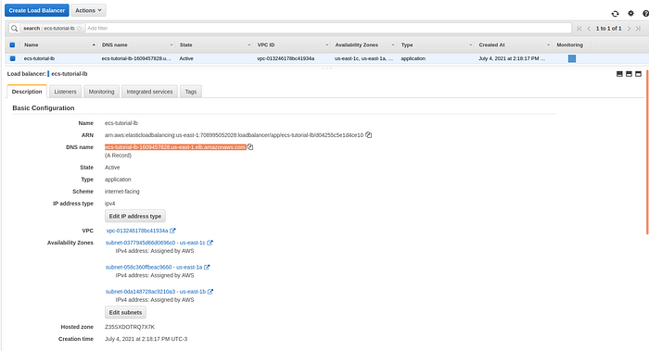Screen dimensions: 649x351
Task: Click the highlighted DNS name text
Action: tap(175, 146)
